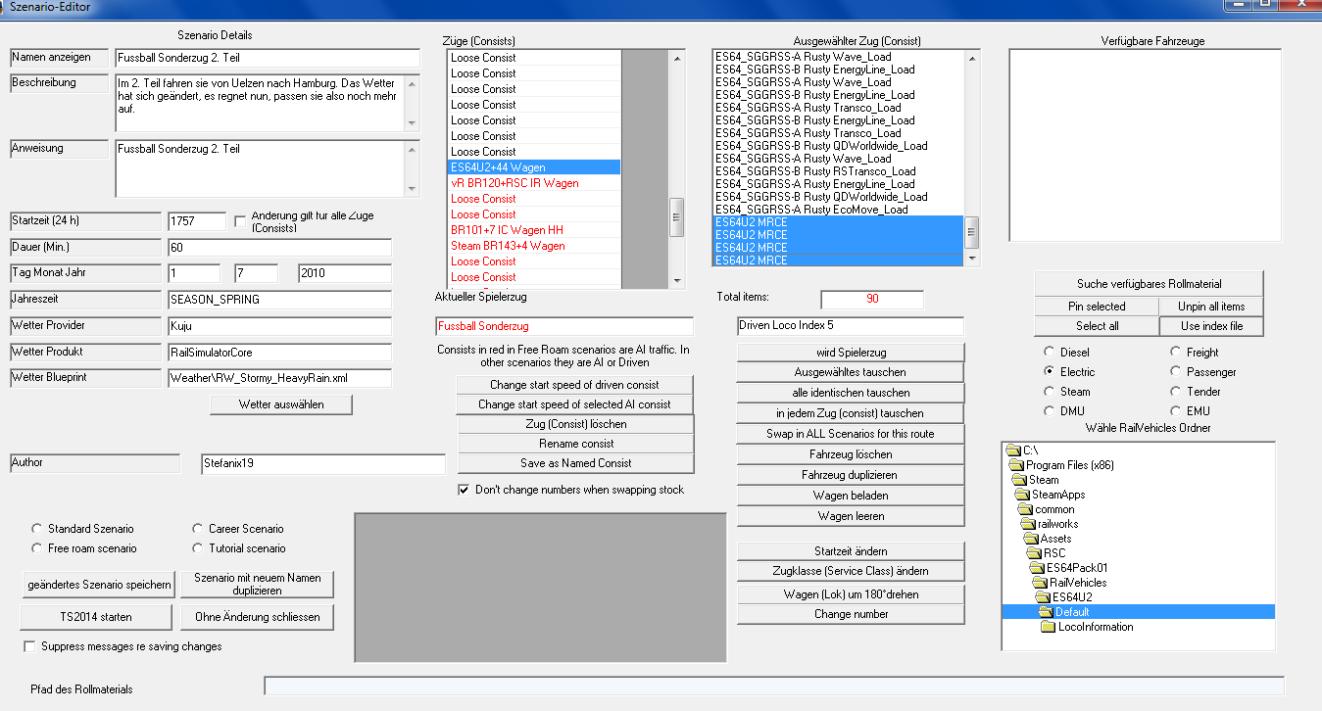This screenshot has width=1322, height=711.
Task: Click the Default folder icon in tree
Action: (1046, 612)
